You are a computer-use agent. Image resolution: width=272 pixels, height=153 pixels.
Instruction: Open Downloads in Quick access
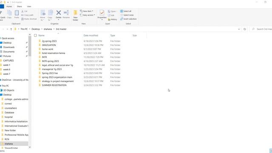8,47
